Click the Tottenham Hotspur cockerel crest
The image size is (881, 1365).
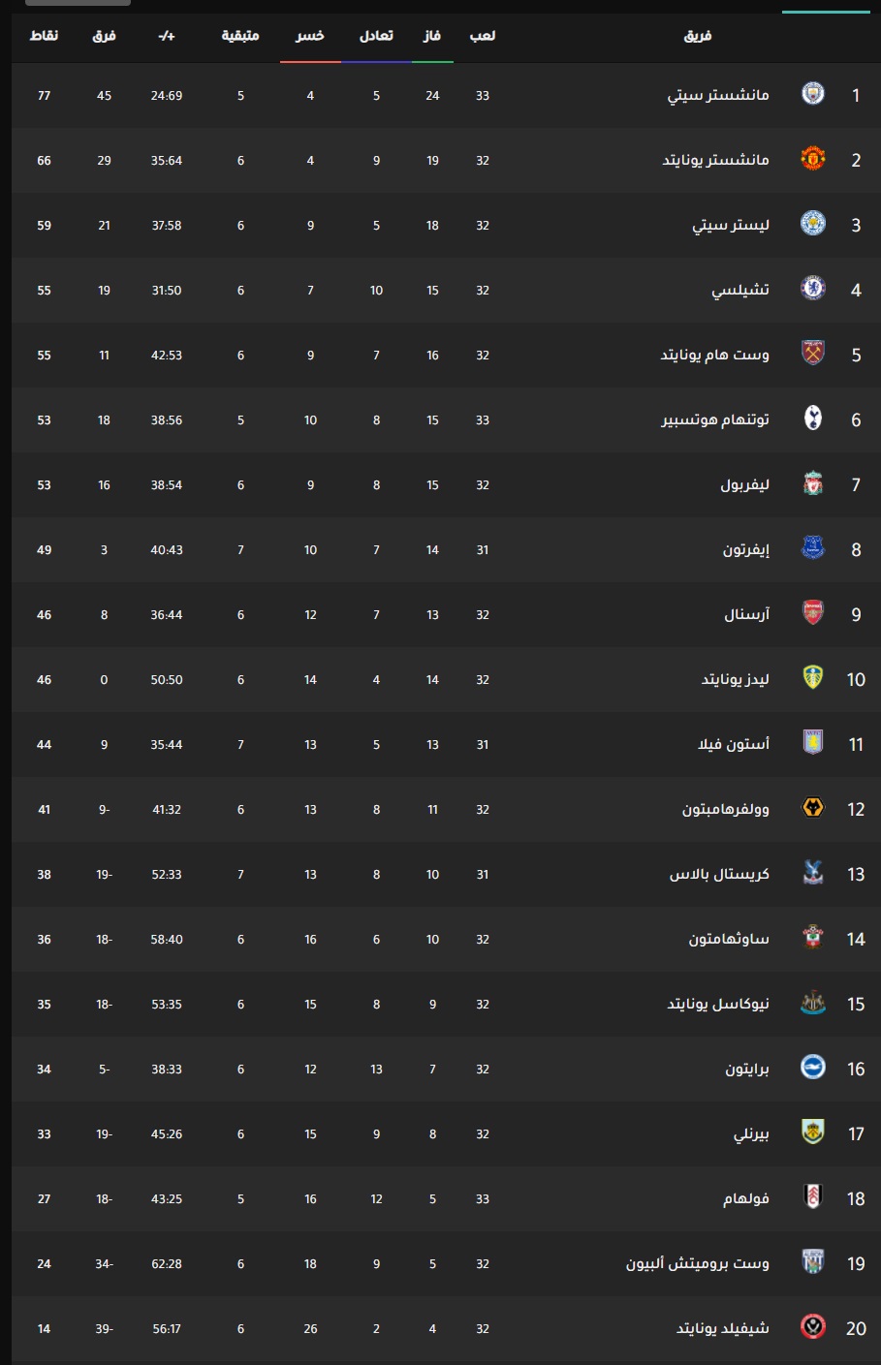coord(813,419)
